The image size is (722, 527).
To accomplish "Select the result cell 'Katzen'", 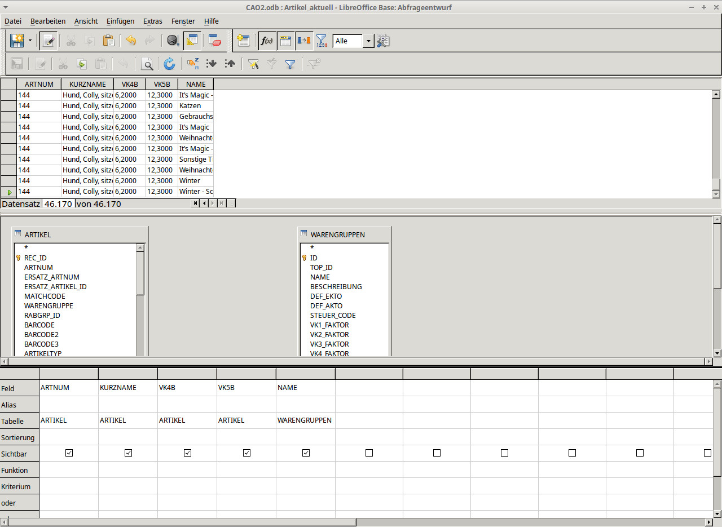I will pyautogui.click(x=196, y=105).
